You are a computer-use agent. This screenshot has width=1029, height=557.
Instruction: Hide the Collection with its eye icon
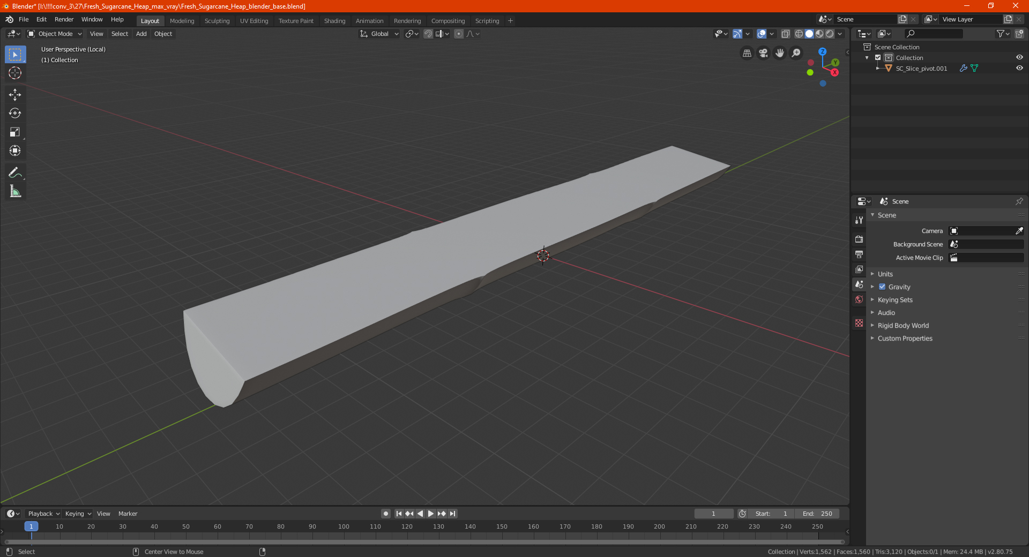[1019, 57]
